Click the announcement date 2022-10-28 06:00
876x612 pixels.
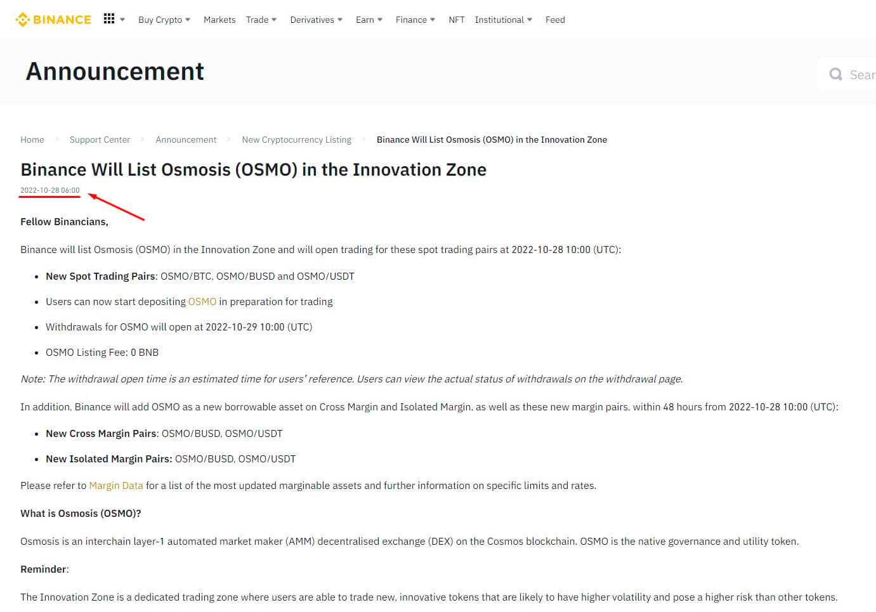50,190
